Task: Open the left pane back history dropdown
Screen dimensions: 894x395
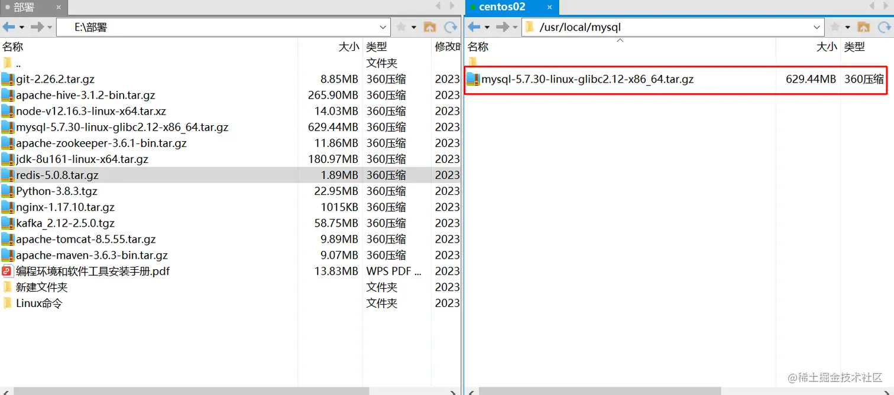Action: (22, 27)
